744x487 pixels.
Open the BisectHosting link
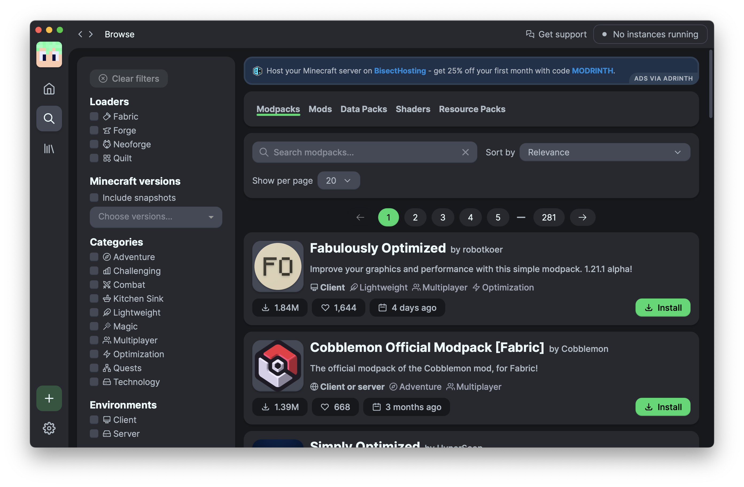point(400,71)
